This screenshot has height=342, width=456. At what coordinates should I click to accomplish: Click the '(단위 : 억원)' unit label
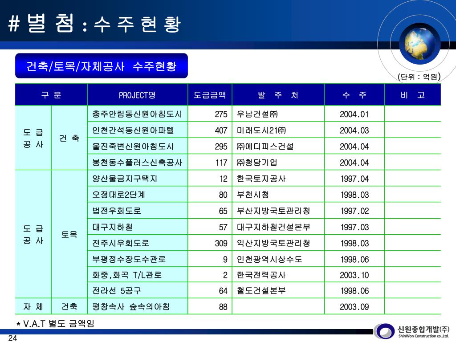pos(419,77)
